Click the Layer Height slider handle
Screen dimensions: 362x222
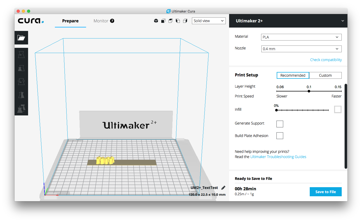pyautogui.click(x=309, y=91)
